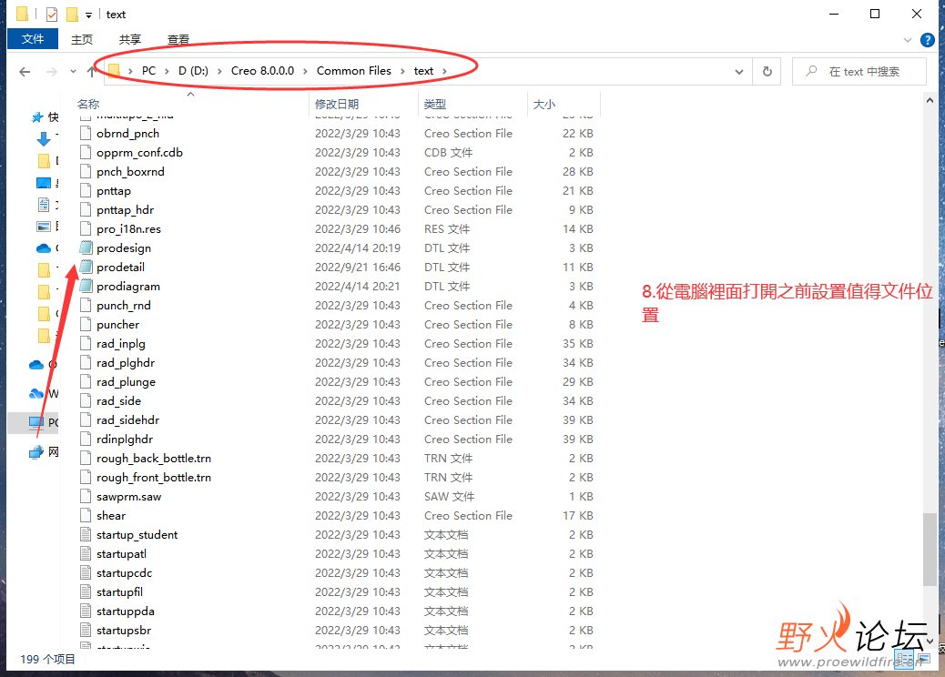945x677 pixels.
Task: Select the file named punch_rnd
Action: point(124,306)
